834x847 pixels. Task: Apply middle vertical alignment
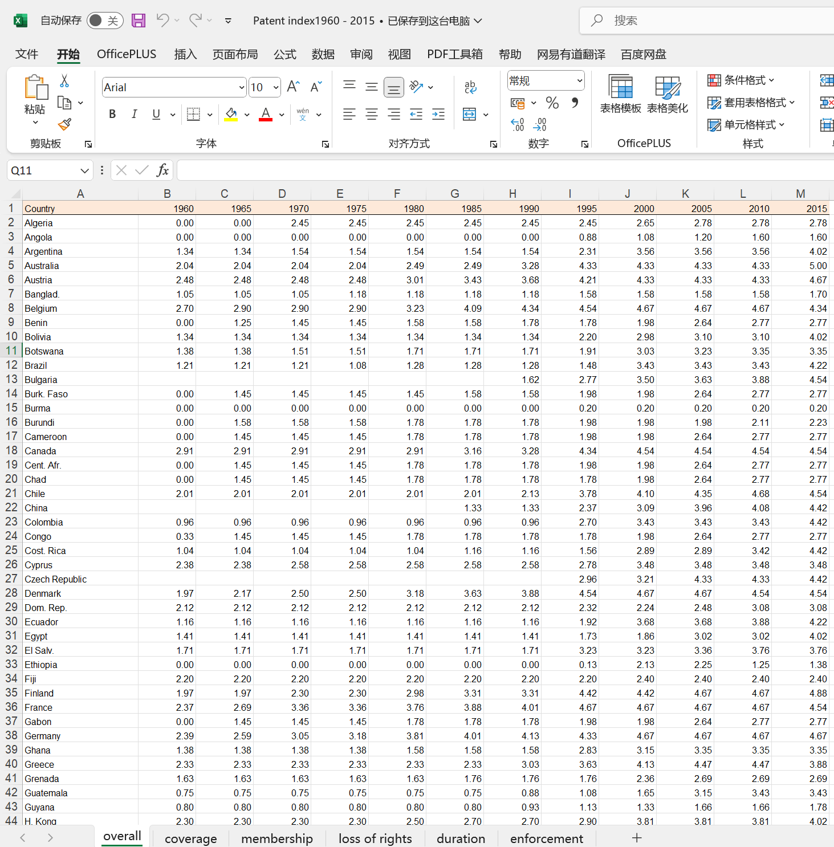tap(372, 87)
